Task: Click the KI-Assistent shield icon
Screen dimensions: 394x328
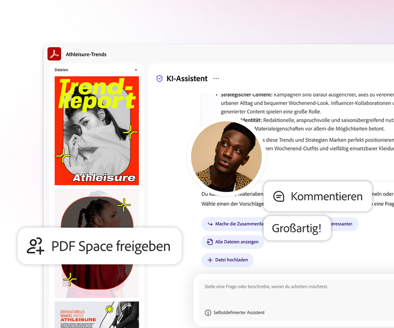Action: point(159,79)
